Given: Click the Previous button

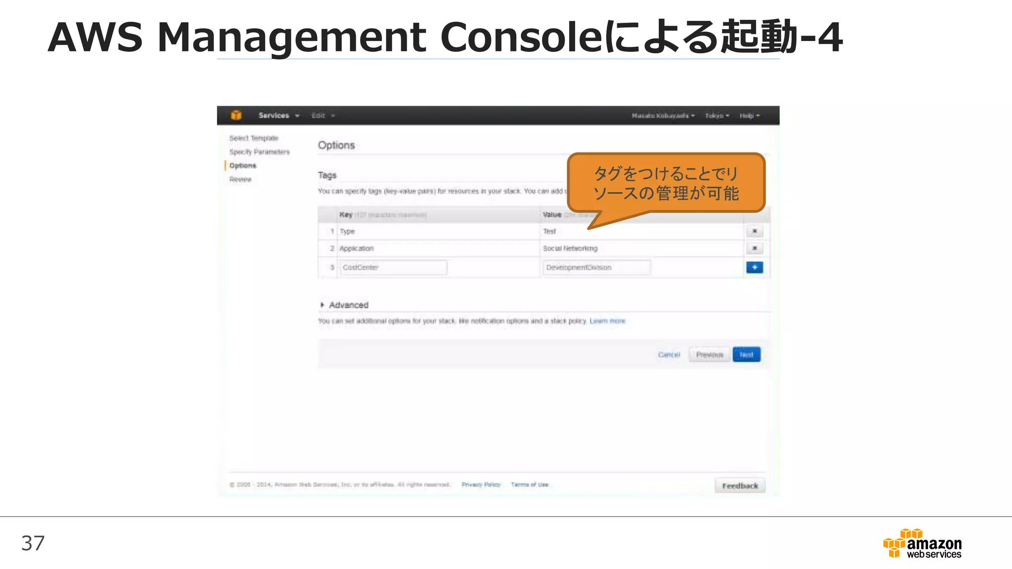Looking at the screenshot, I should 710,355.
